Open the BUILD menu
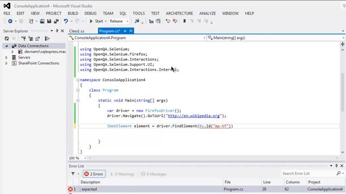This screenshot has width=346, height=194. pyautogui.click(x=73, y=13)
